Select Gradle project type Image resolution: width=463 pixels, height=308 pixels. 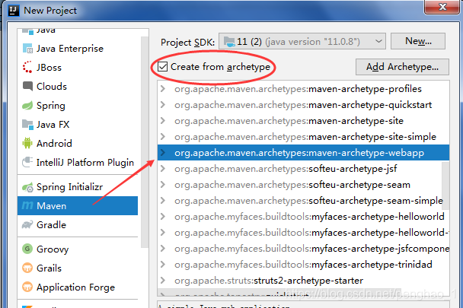click(x=78, y=225)
